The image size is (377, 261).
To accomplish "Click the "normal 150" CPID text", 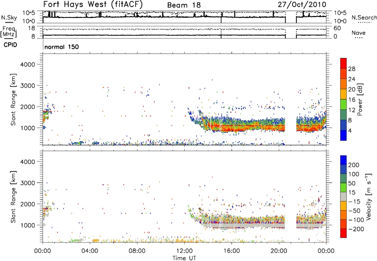I will [62, 47].
